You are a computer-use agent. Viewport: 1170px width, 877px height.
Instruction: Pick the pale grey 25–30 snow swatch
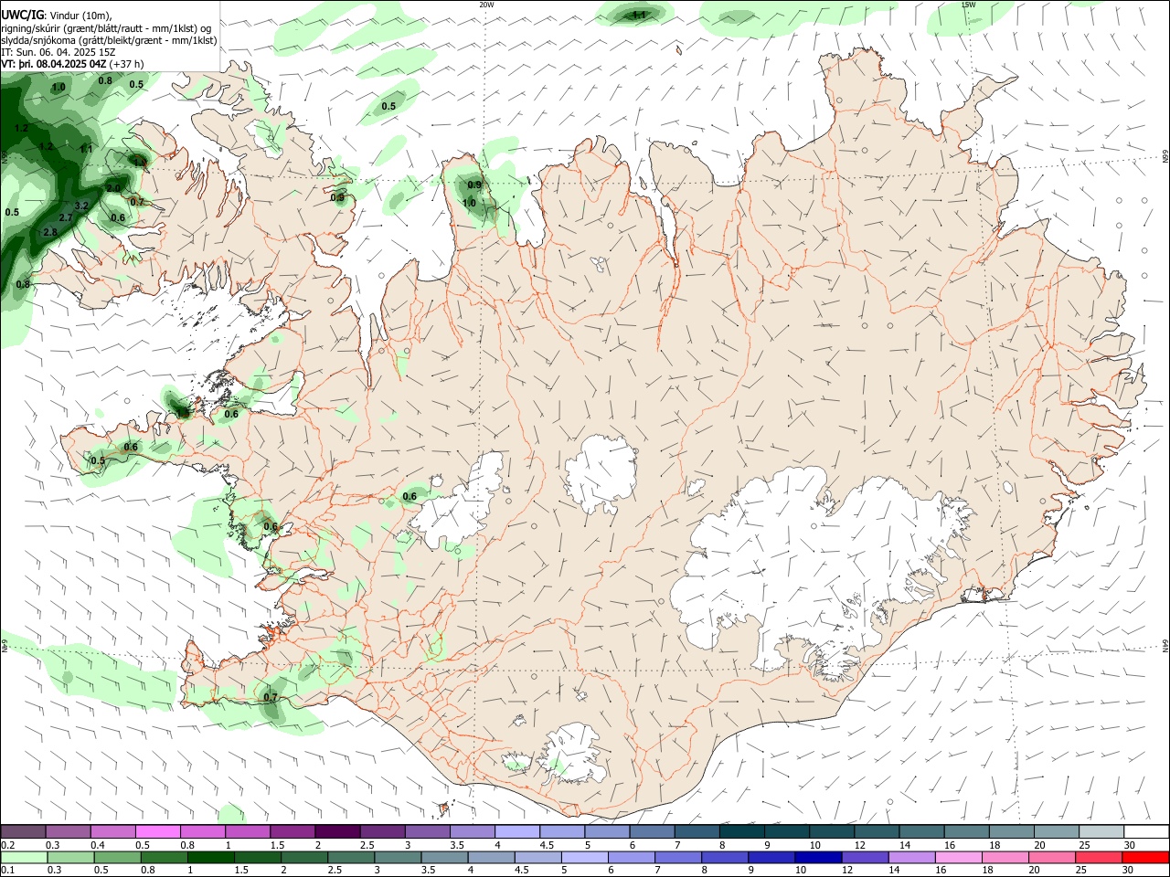(1101, 832)
